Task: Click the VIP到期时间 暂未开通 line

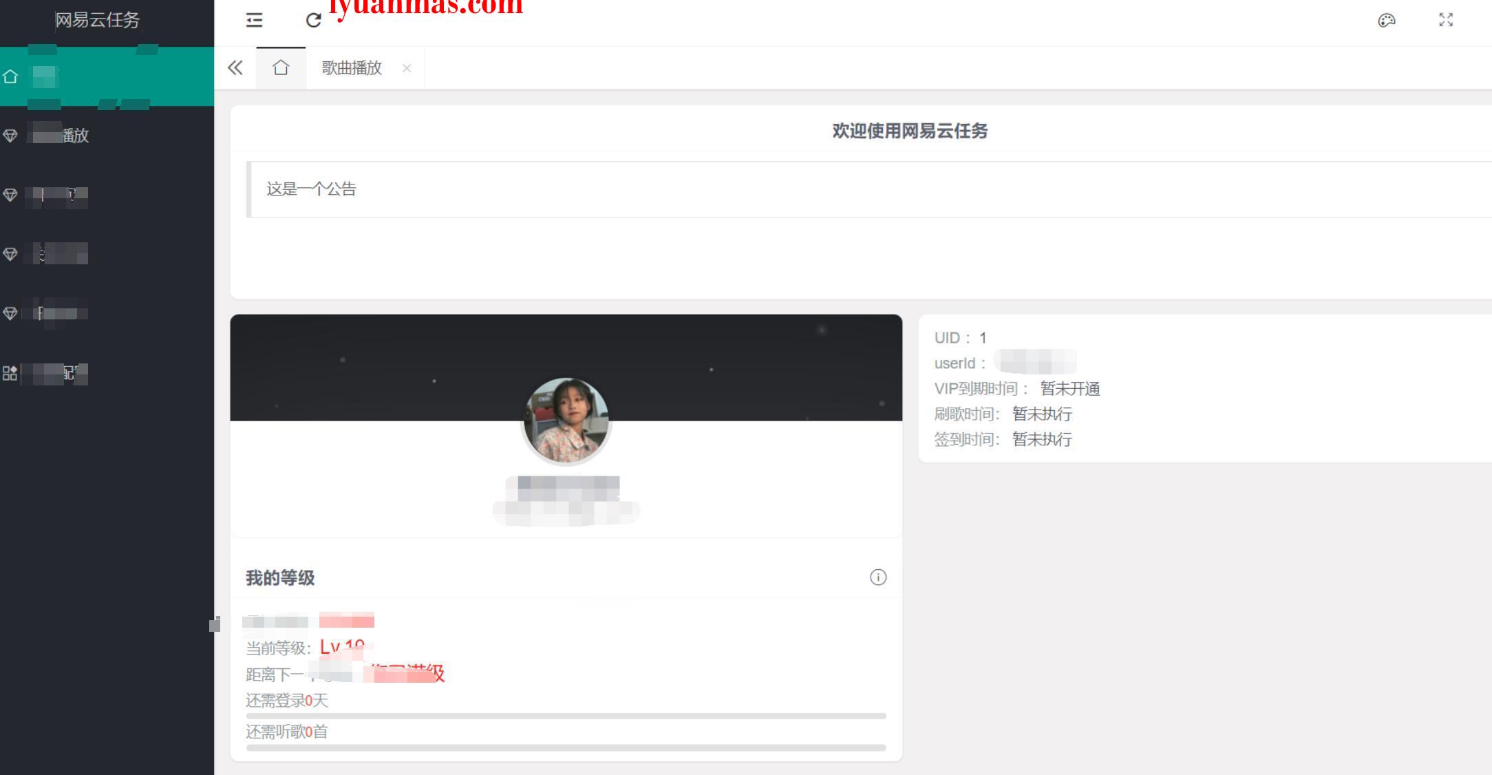Action: point(1017,389)
